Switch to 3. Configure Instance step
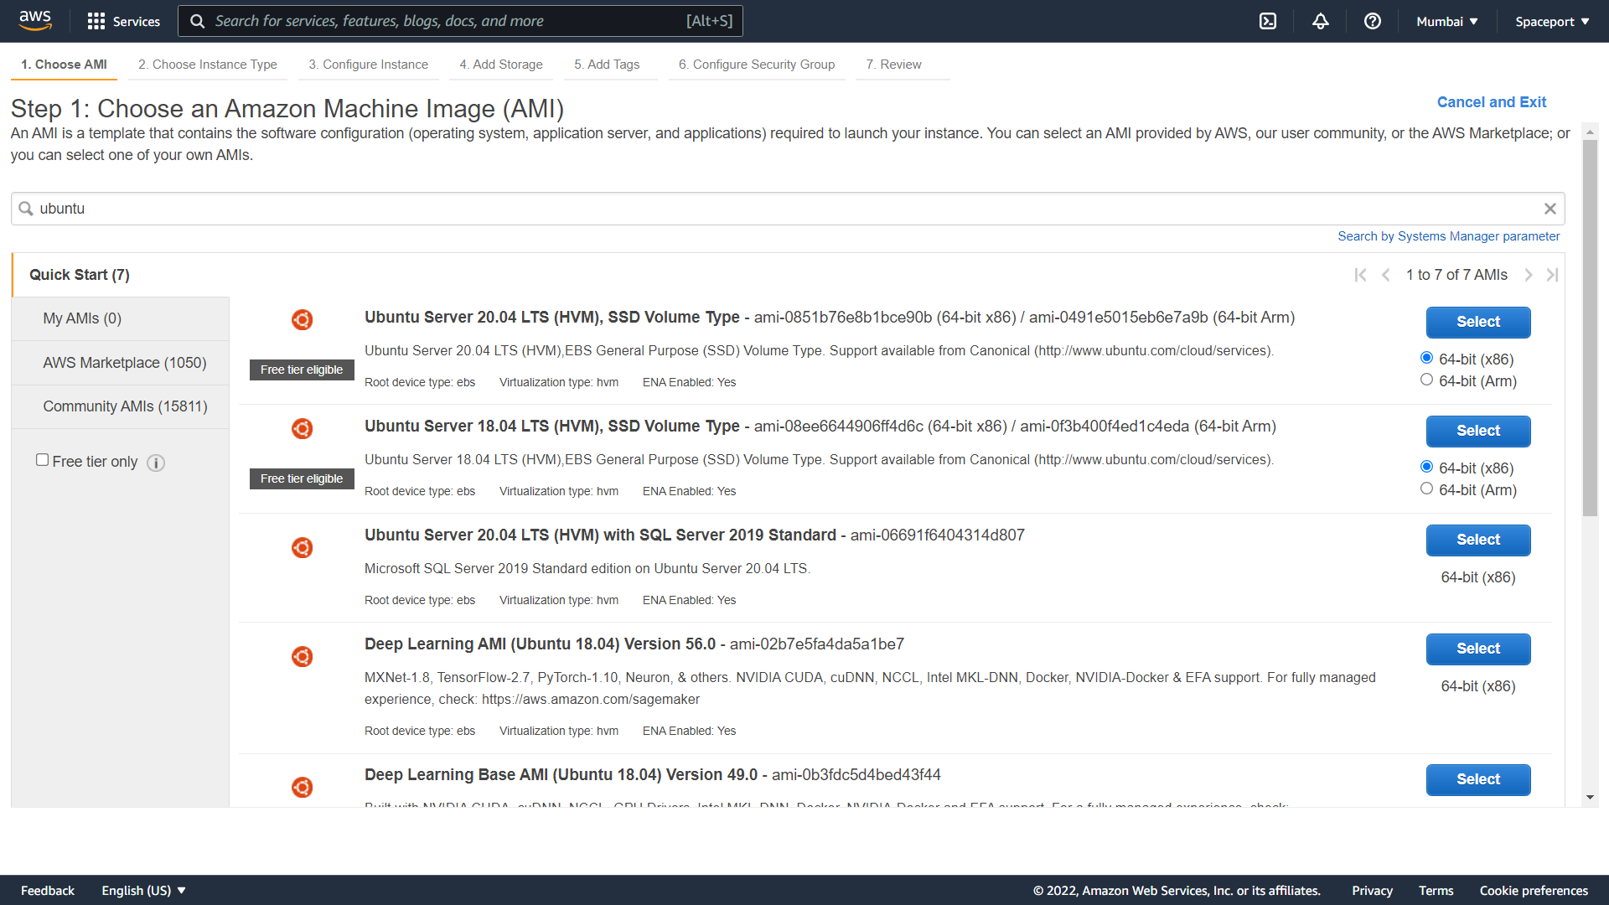The image size is (1609, 905). pyautogui.click(x=368, y=65)
